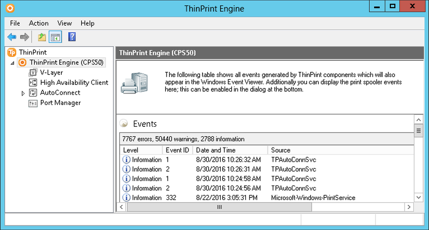Click the vertical scrollbar down arrow
The height and width of the screenshot is (230, 429).
point(418,197)
